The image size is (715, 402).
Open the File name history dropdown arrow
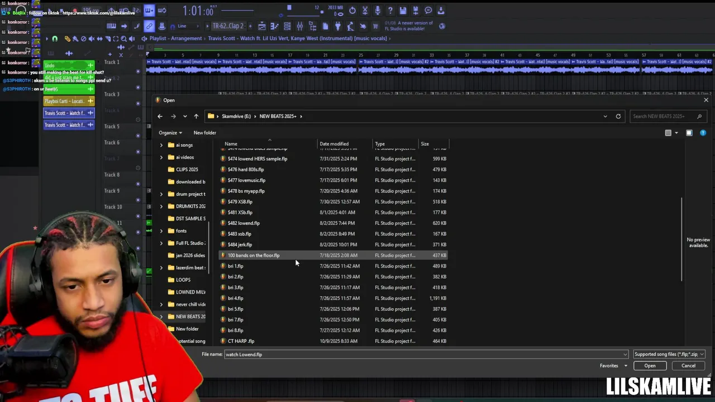(625, 355)
